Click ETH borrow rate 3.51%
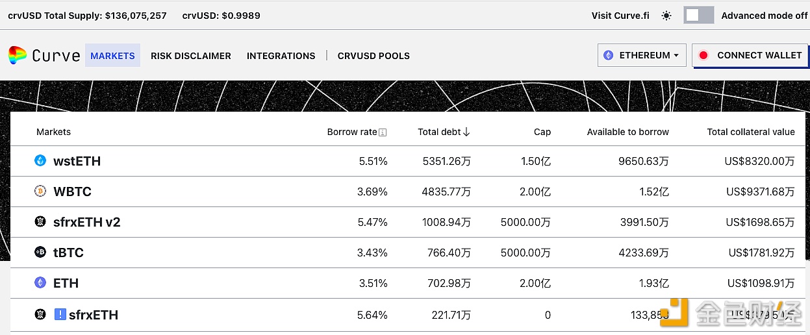 pyautogui.click(x=373, y=283)
